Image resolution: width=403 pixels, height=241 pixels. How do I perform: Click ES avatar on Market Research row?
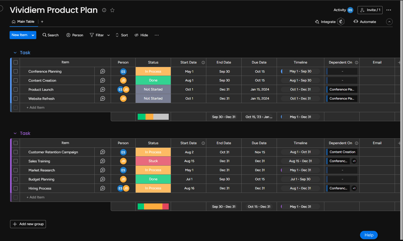coord(123,170)
